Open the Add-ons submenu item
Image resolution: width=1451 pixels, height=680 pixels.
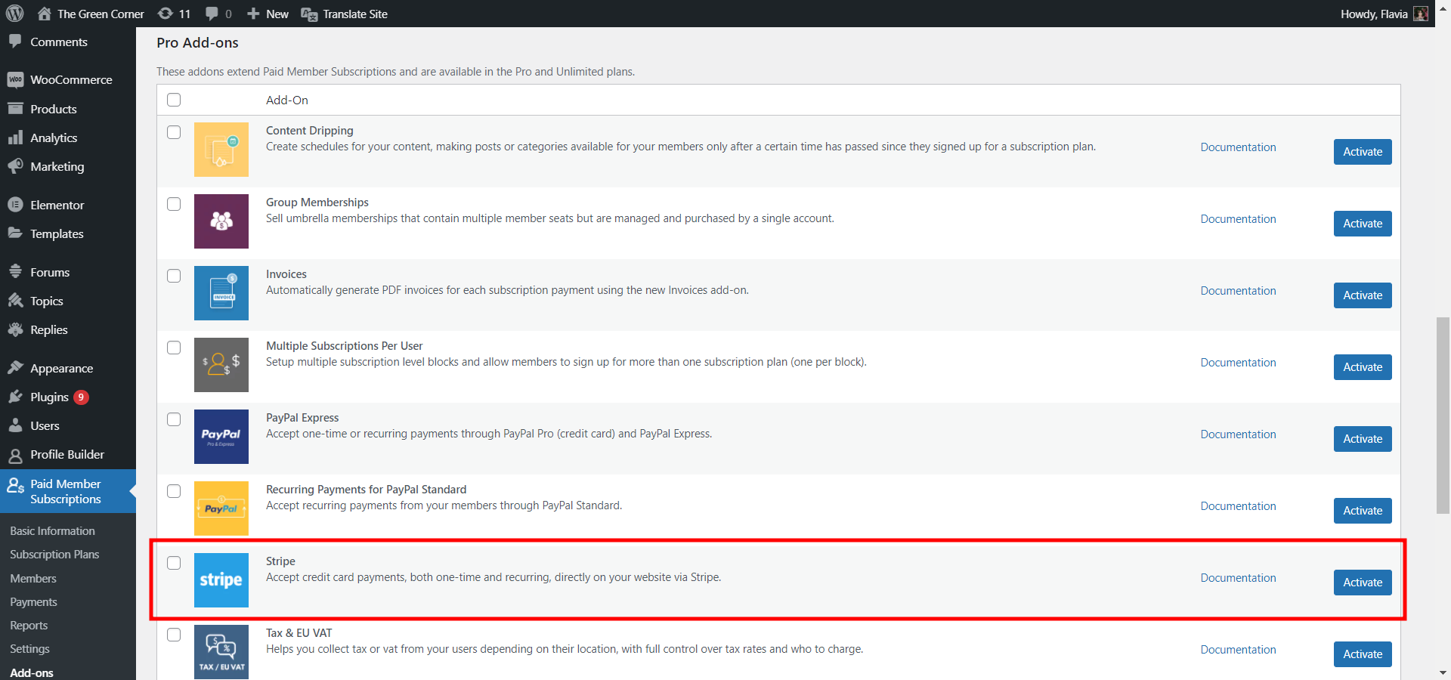point(32,672)
